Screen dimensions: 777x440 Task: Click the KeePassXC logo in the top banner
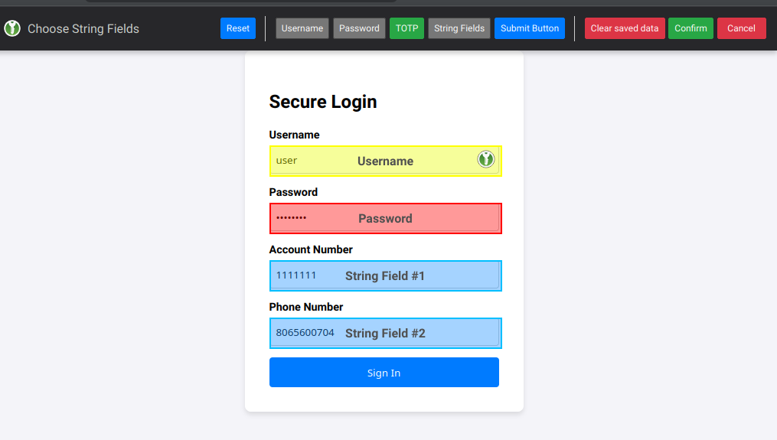point(12,28)
